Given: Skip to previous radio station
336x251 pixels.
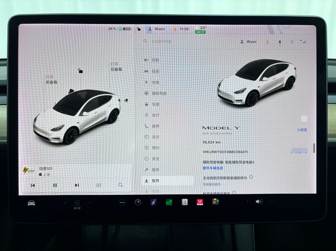Looking at the screenshot, I should pos(33,185).
